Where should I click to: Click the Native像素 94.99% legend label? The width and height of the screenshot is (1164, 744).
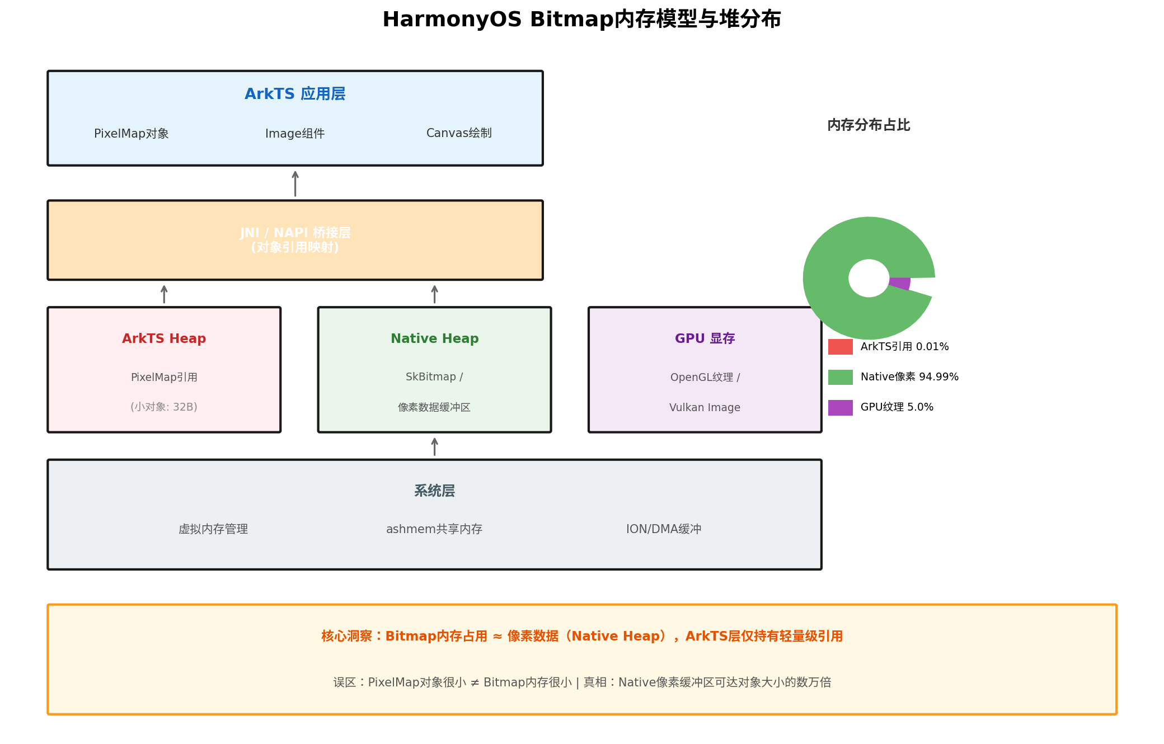910,377
